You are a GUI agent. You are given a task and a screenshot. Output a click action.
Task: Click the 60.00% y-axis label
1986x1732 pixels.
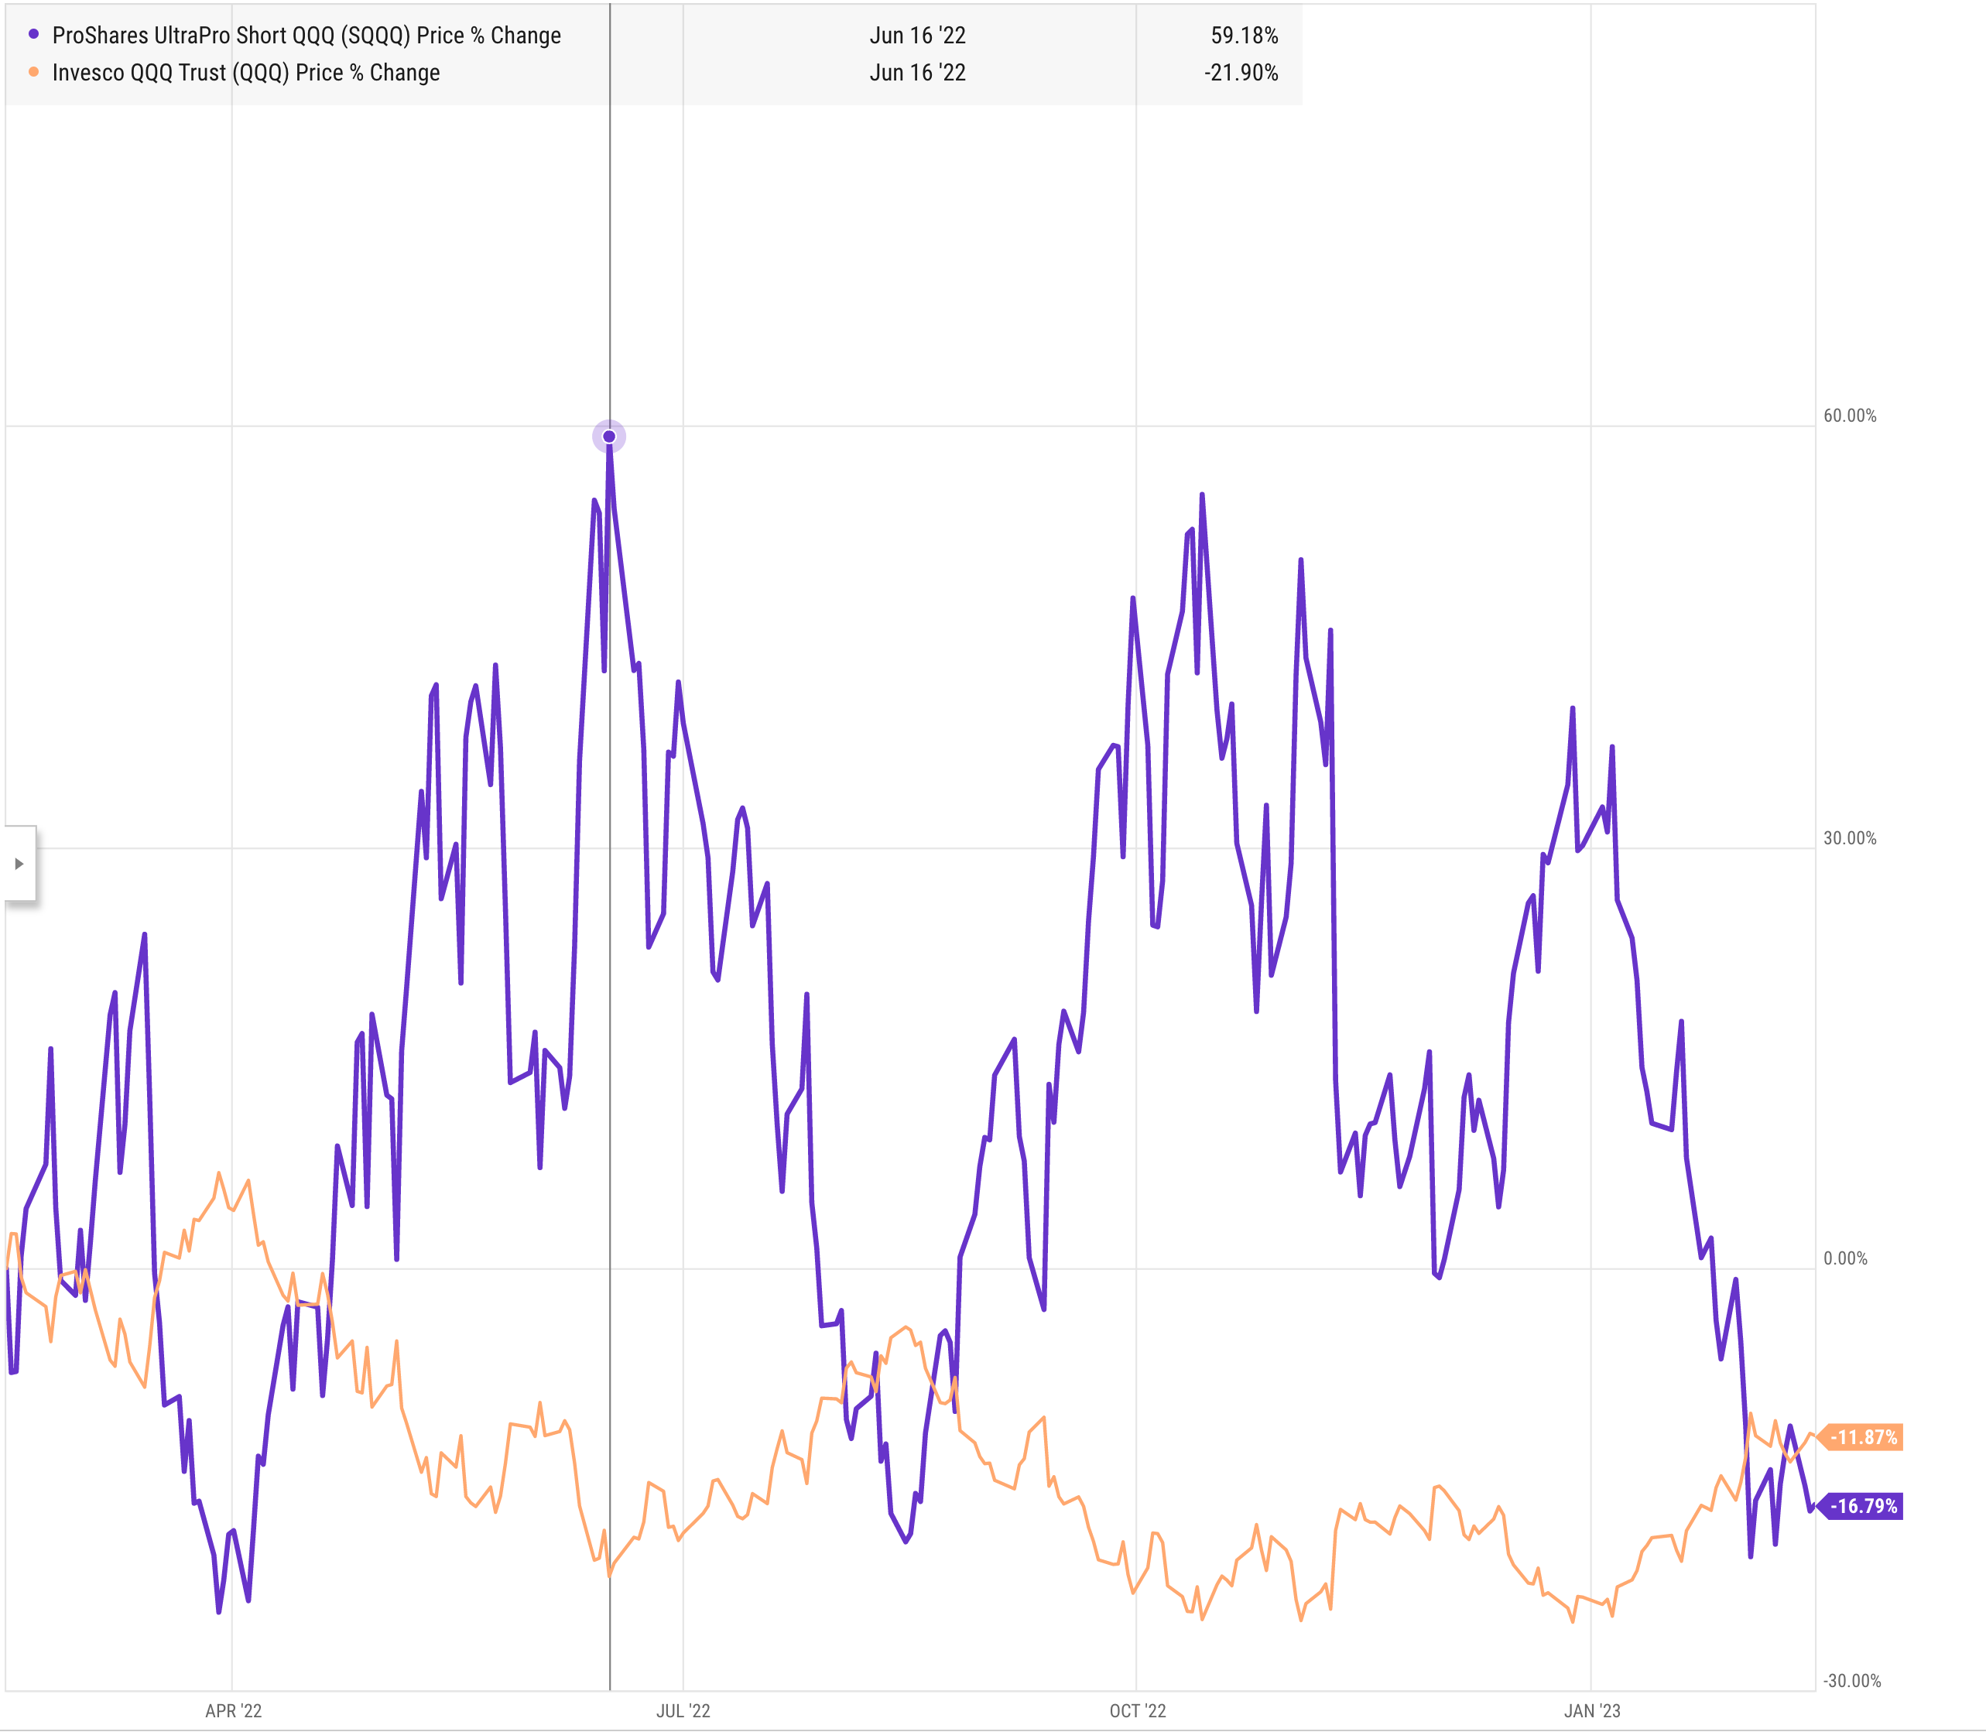click(1850, 416)
